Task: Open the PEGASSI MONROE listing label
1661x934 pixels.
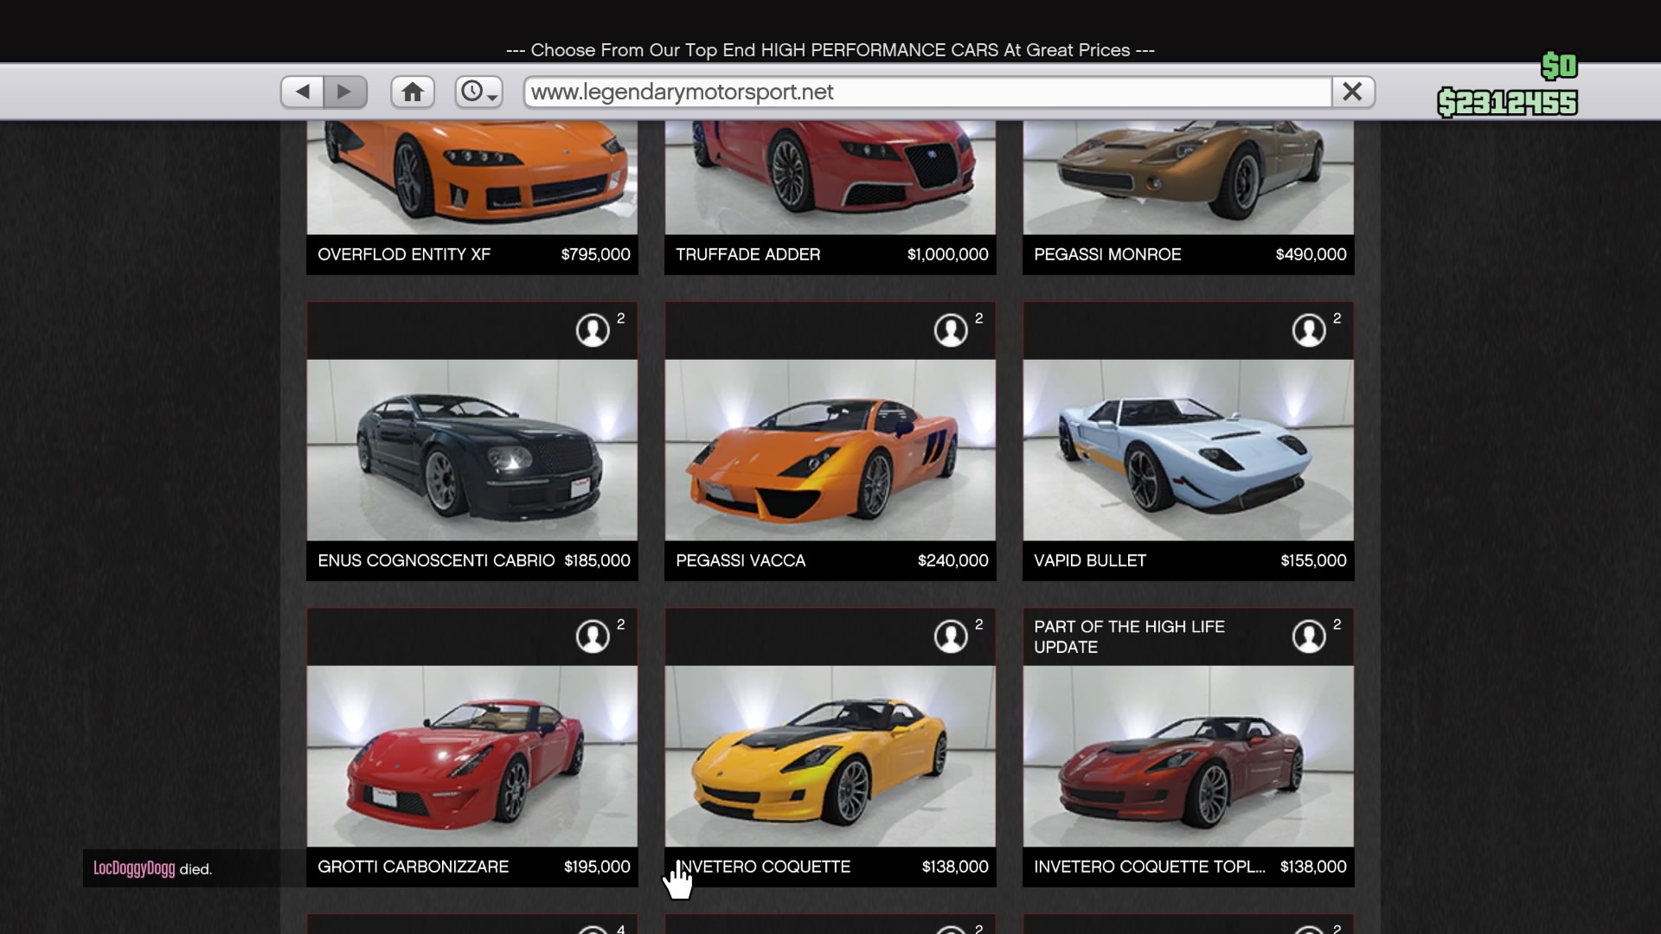Action: [x=1107, y=254]
